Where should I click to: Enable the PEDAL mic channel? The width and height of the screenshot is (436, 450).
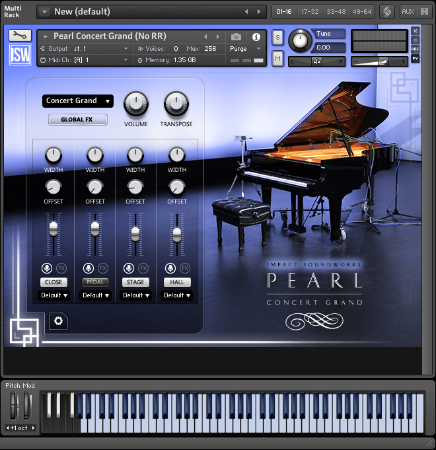(x=95, y=282)
